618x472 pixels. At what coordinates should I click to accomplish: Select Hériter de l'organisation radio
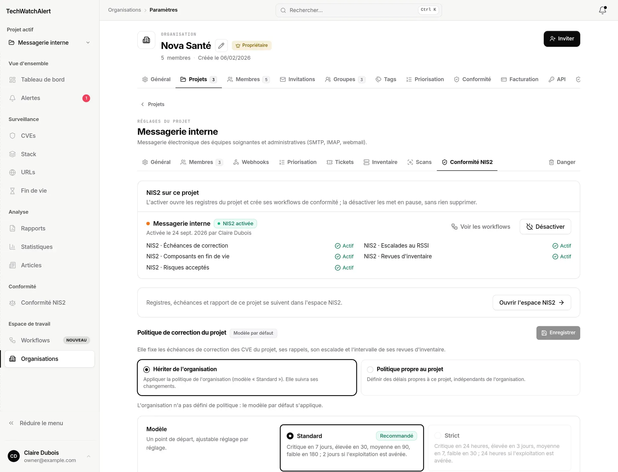click(x=146, y=369)
